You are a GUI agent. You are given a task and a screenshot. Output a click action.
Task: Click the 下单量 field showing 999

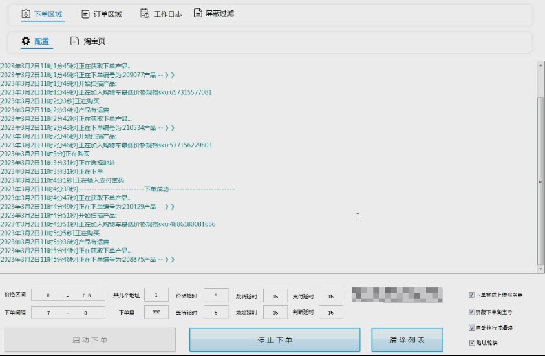click(x=156, y=312)
